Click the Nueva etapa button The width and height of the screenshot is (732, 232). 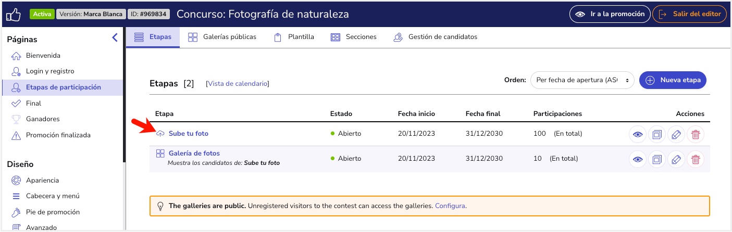click(x=673, y=81)
